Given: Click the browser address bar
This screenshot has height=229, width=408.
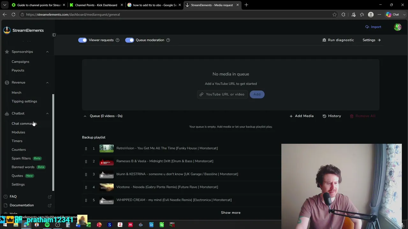Looking at the screenshot, I should click(x=175, y=15).
